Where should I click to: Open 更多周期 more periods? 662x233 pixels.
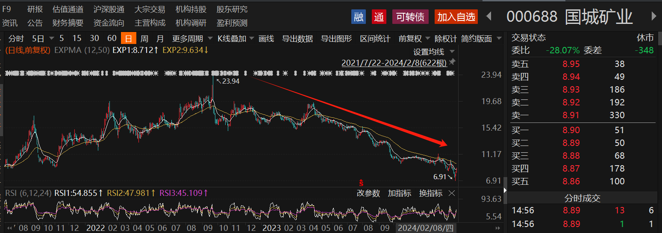click(188, 38)
